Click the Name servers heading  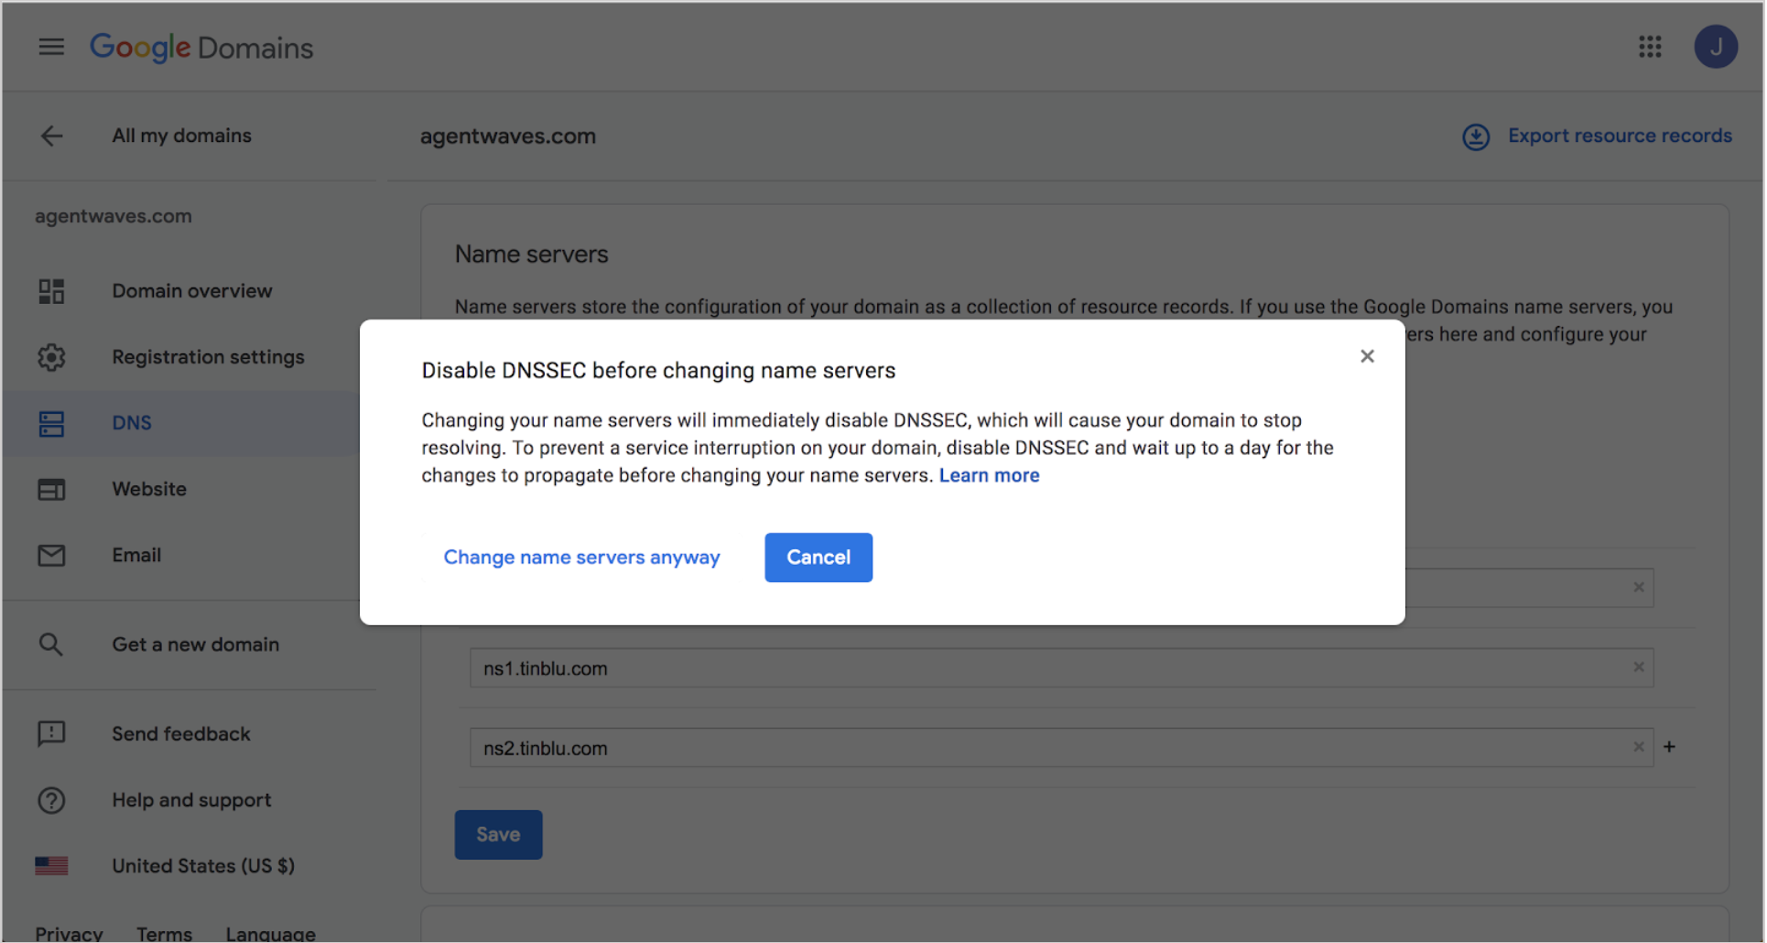tap(531, 255)
